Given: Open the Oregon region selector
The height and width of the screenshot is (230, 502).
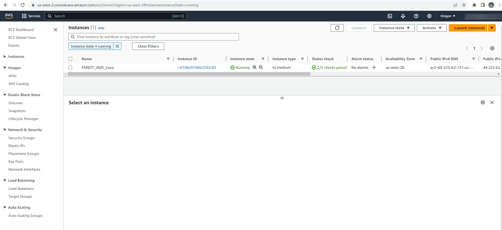Looking at the screenshot, I should coord(448,16).
